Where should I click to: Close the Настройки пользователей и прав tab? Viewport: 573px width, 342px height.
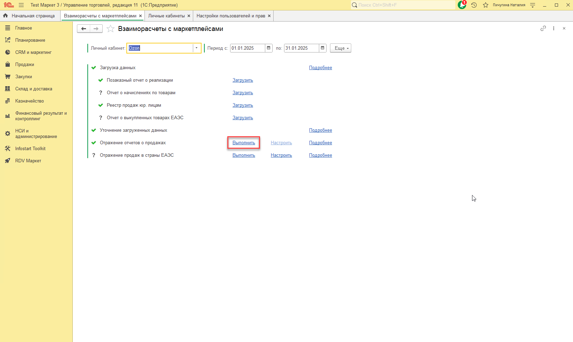click(x=269, y=16)
